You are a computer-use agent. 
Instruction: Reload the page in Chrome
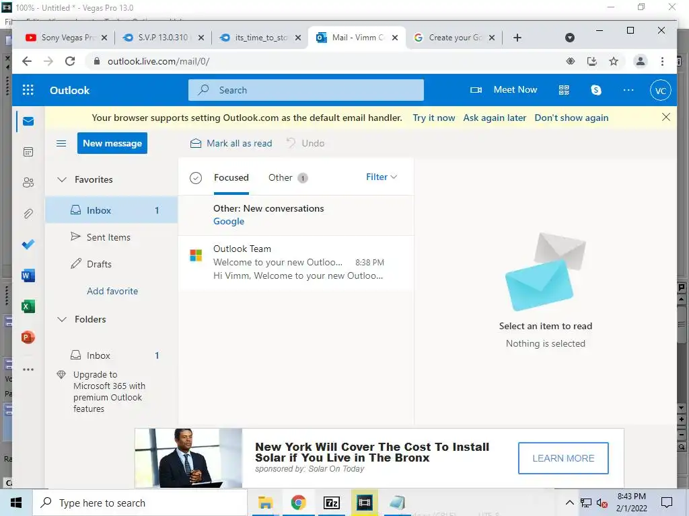pyautogui.click(x=70, y=61)
